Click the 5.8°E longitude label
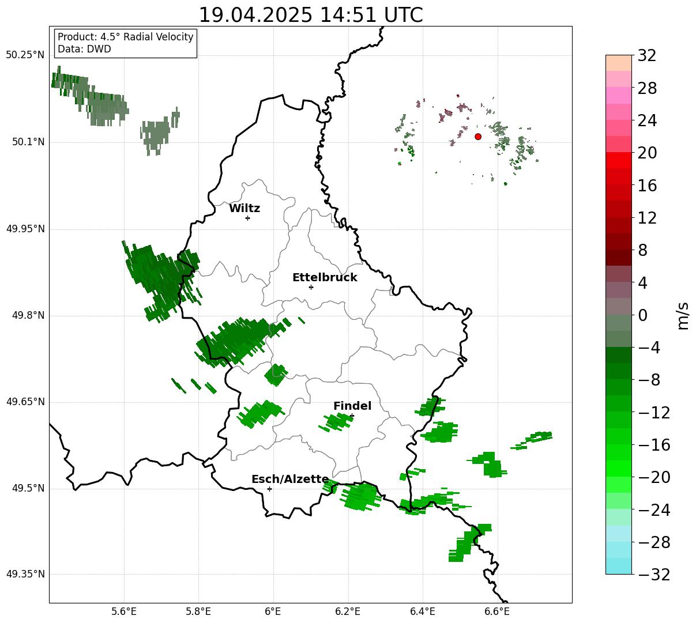 198,611
